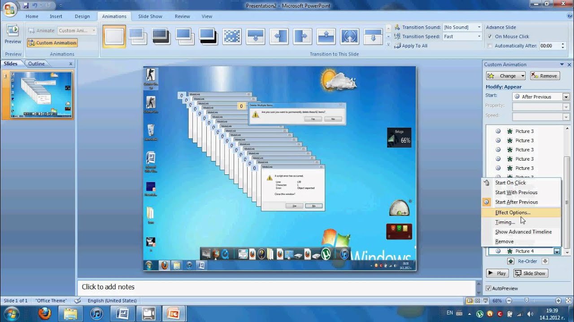Uncheck On Mouse Click checkbox
Image resolution: width=574 pixels, height=322 pixels.
(490, 37)
